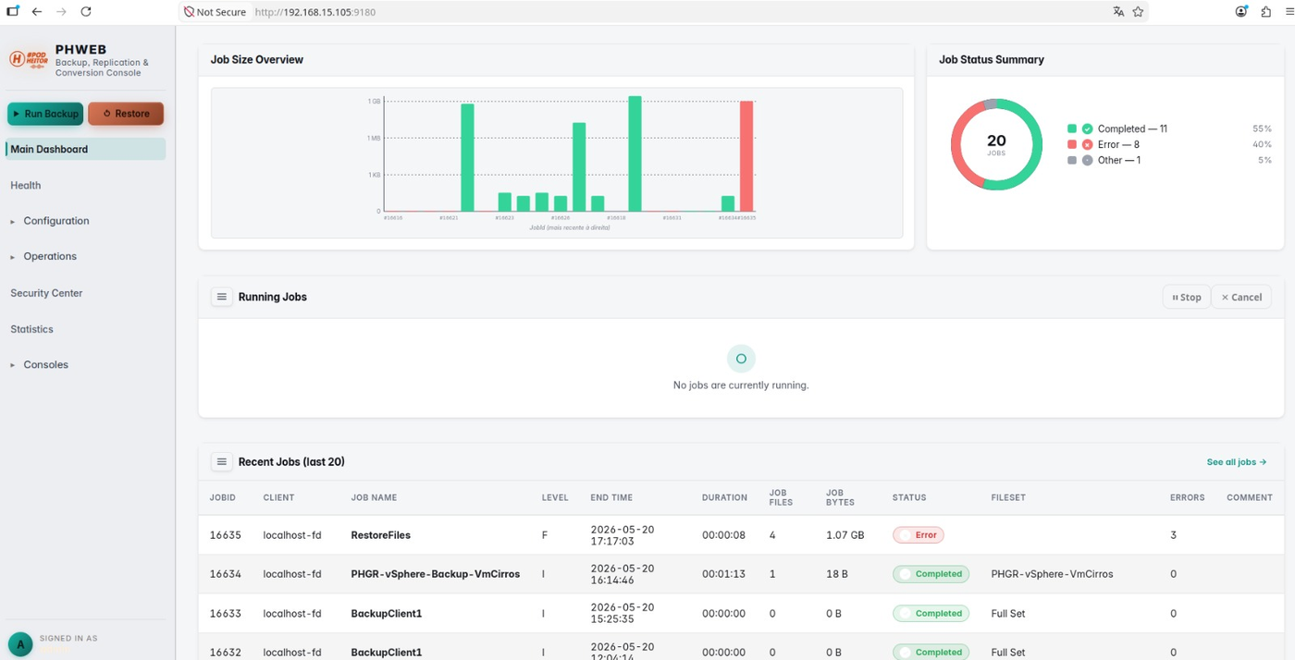
Task: Click job ID 16633 in the table
Action: click(225, 613)
